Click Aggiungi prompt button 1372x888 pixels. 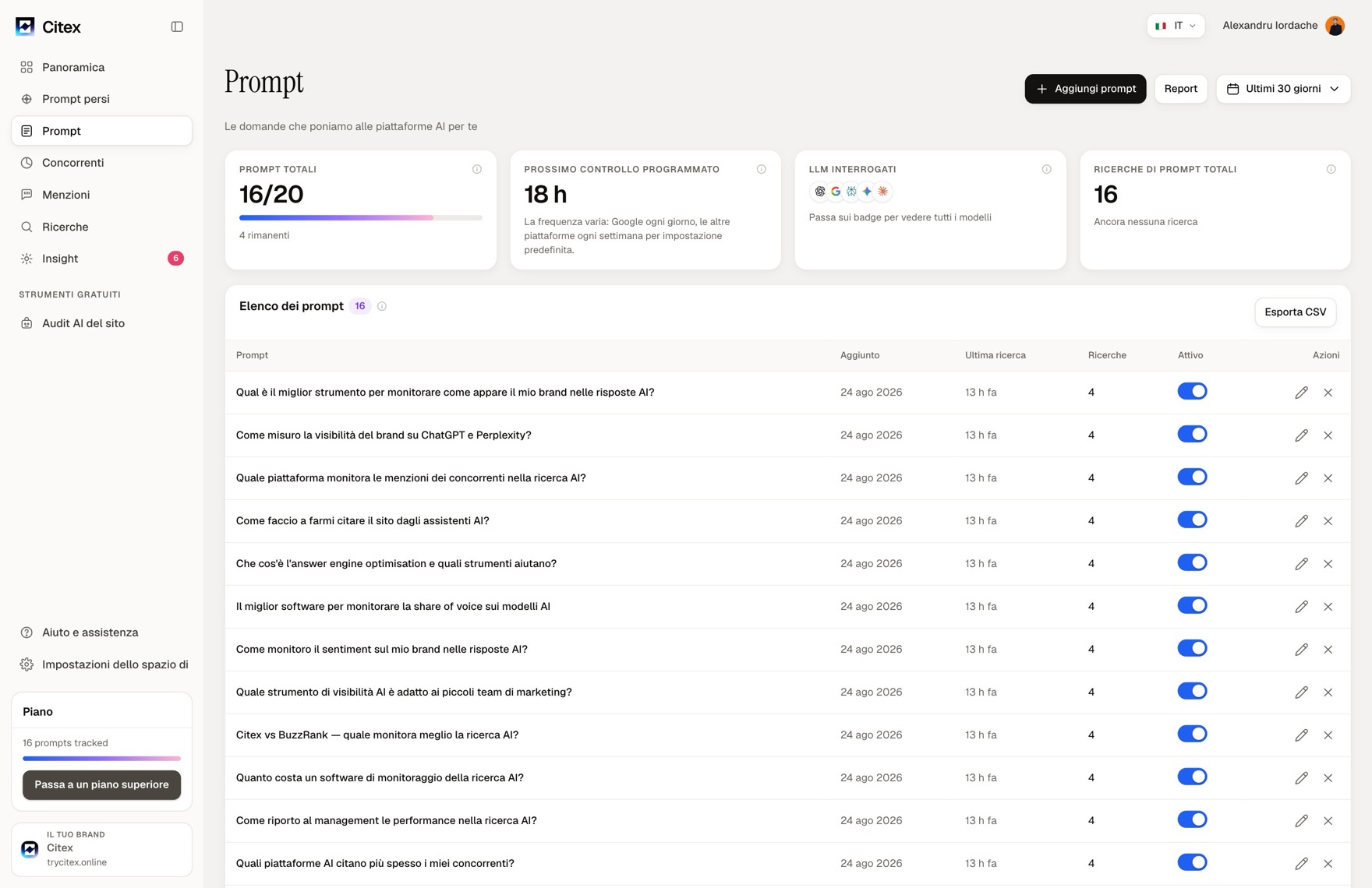[1085, 89]
